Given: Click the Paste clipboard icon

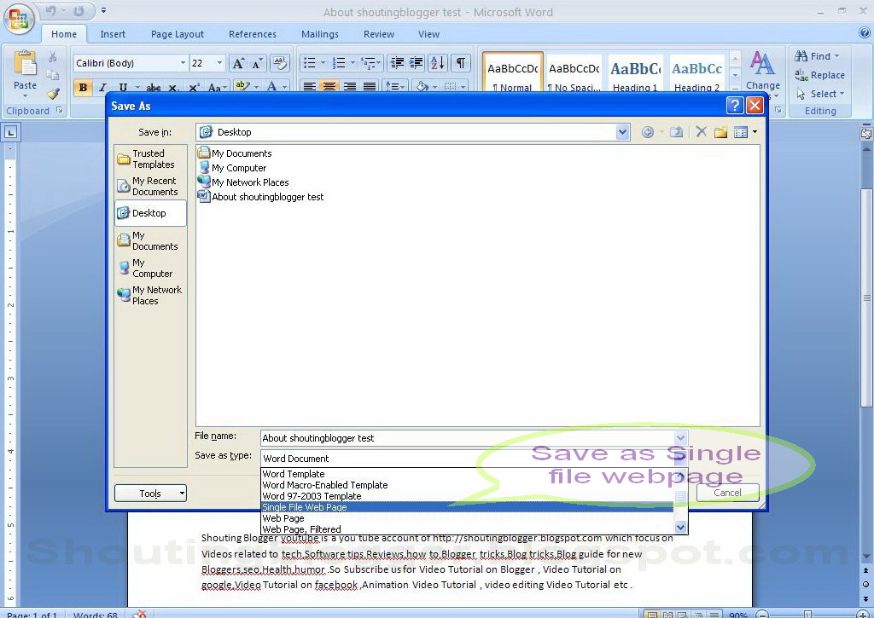Looking at the screenshot, I should 25,63.
